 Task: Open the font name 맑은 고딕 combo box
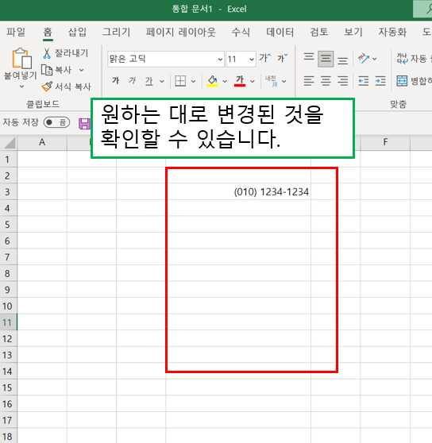[x=166, y=59]
